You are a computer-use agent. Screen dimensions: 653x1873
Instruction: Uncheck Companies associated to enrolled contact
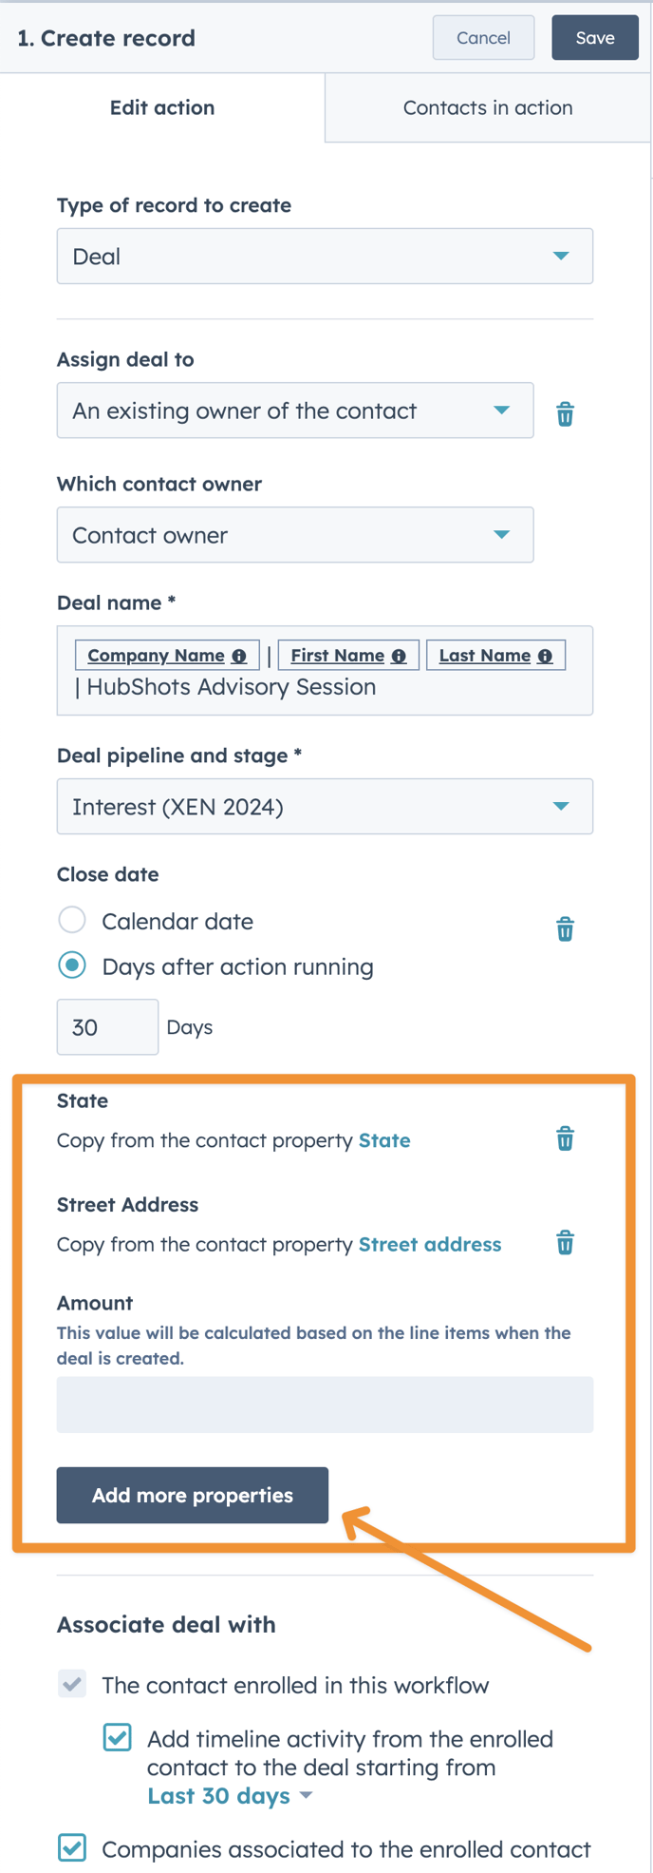(72, 1847)
